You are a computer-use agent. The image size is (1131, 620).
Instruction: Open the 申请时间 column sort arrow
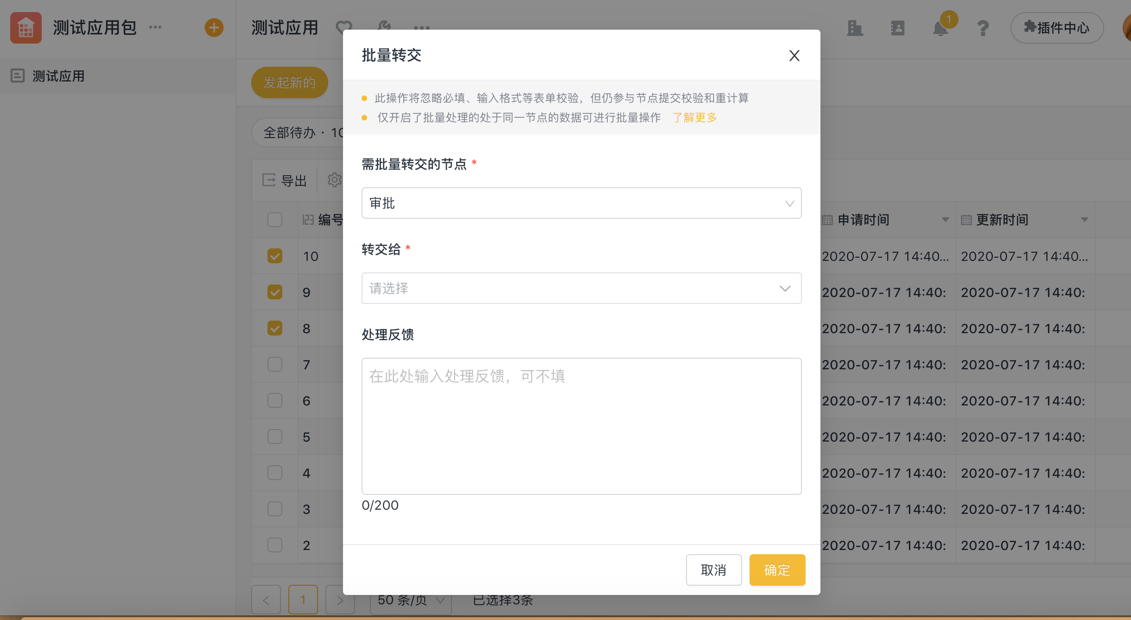tap(945, 220)
